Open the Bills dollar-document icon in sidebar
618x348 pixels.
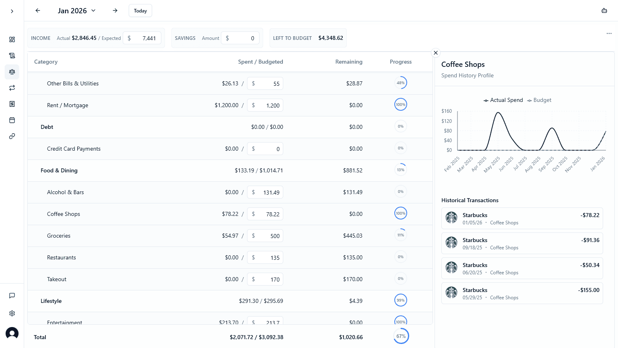(x=12, y=104)
